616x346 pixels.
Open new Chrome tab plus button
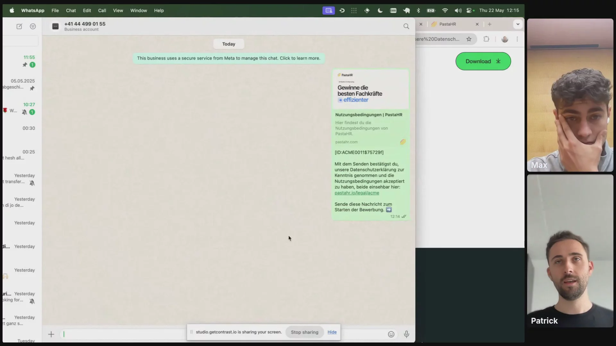490,24
